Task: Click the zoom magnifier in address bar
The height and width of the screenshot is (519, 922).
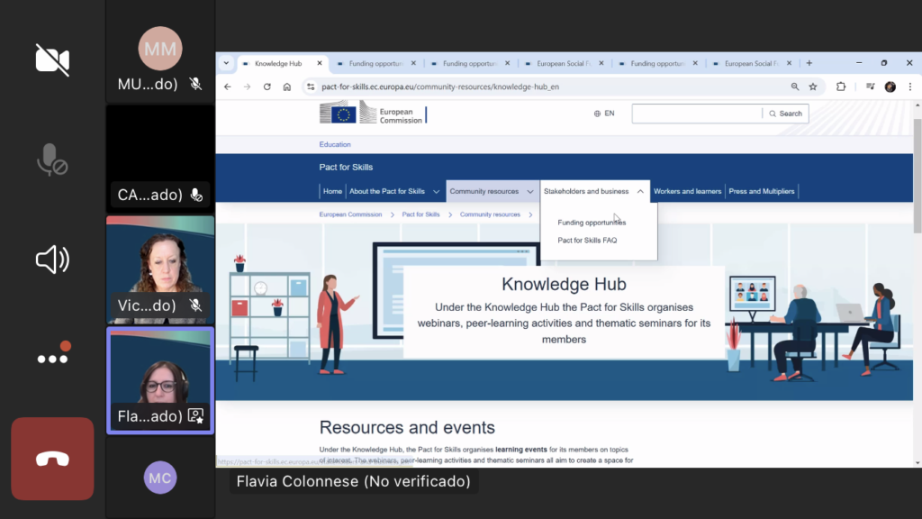Action: point(794,86)
